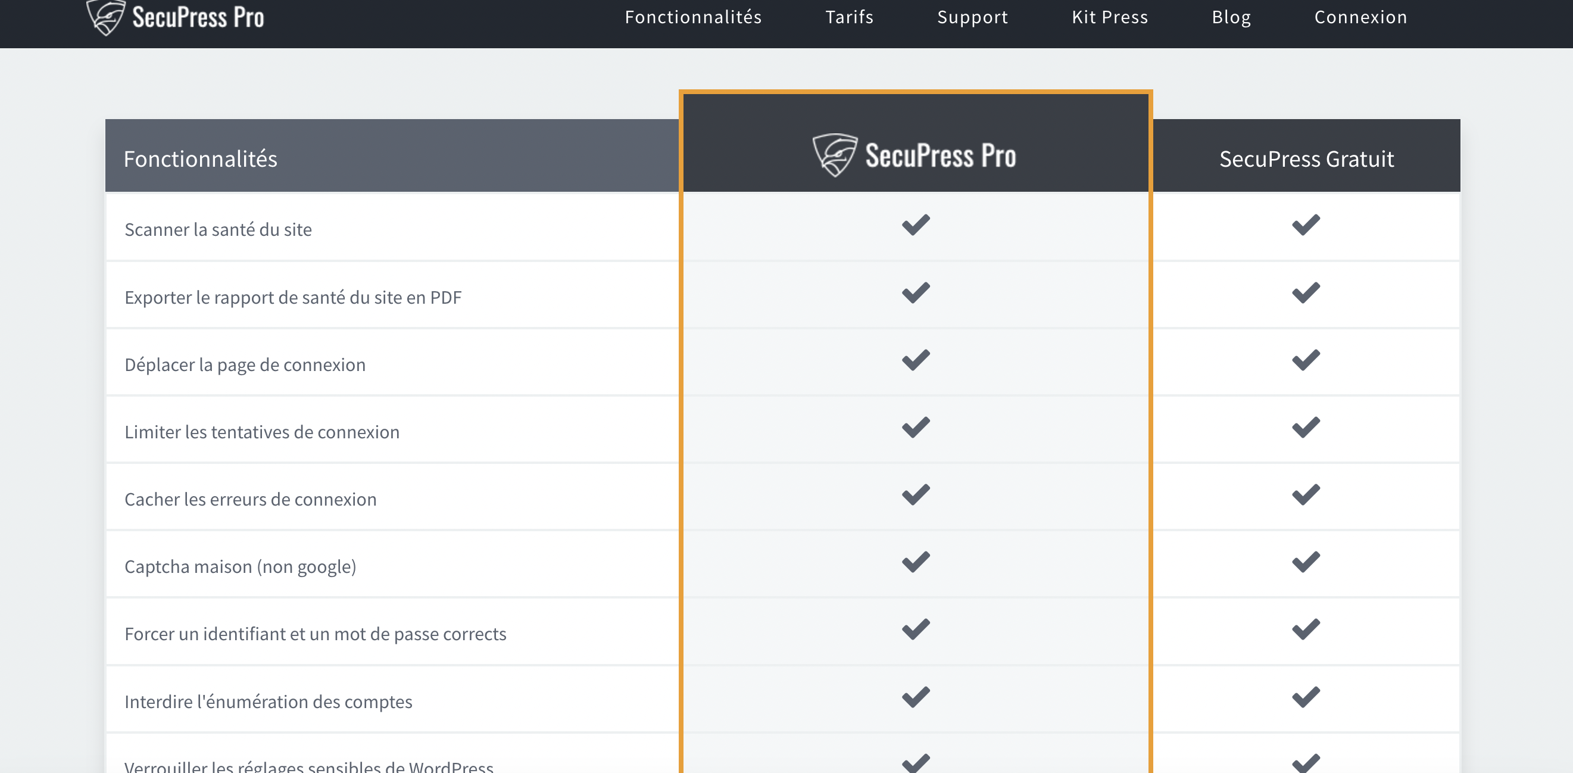The height and width of the screenshot is (773, 1573).
Task: Open the Fonctionnalités menu in navigation
Action: [693, 17]
